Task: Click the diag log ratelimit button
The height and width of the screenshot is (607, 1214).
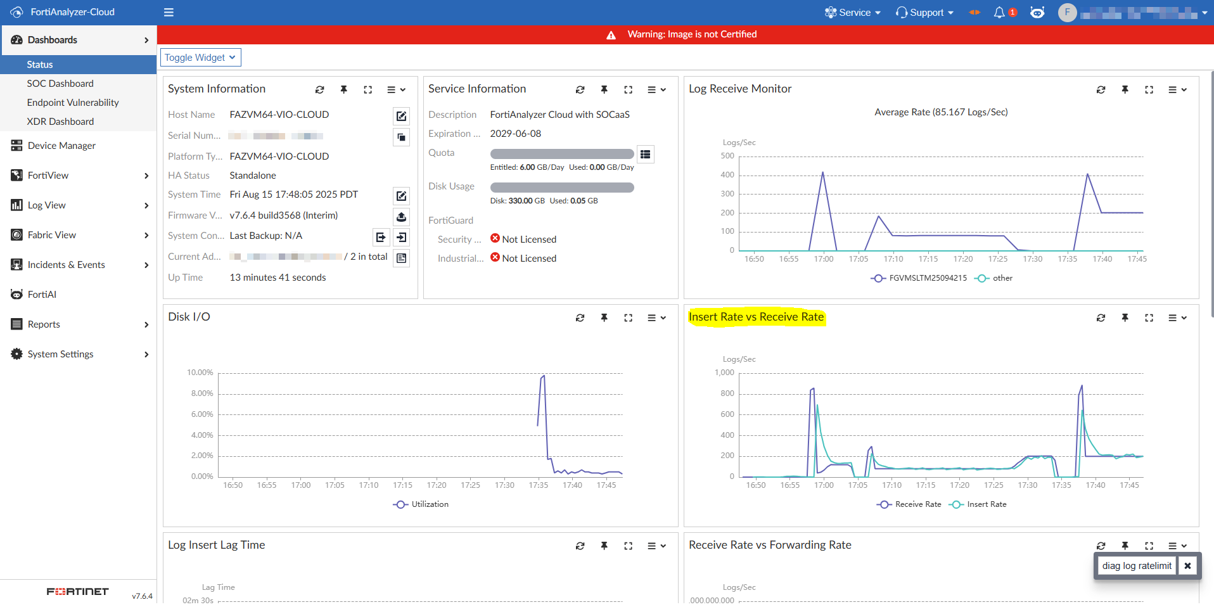Action: [1137, 566]
